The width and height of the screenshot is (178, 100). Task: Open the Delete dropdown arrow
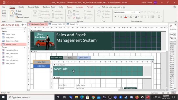[82, 18]
